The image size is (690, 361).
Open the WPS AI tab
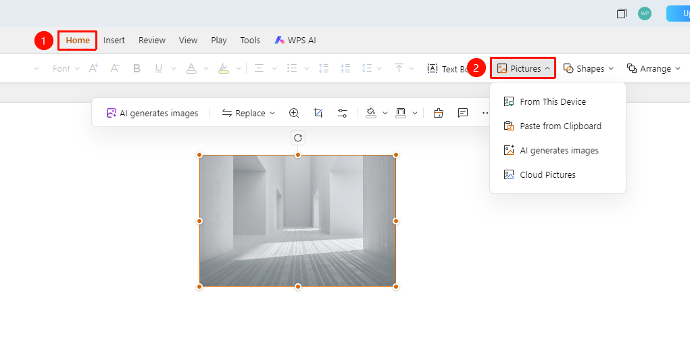[295, 41]
